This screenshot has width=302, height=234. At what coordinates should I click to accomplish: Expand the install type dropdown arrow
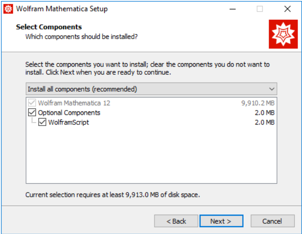click(x=272, y=89)
